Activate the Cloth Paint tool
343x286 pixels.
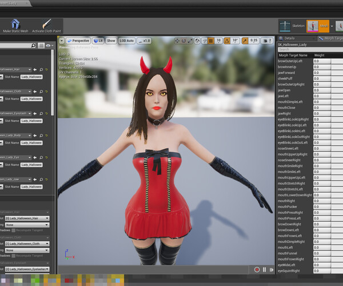[x=46, y=26]
